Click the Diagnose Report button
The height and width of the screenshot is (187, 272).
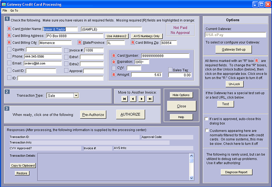(x=236, y=172)
